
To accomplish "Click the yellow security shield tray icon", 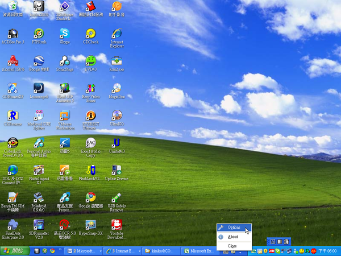I will [x=265, y=251].
